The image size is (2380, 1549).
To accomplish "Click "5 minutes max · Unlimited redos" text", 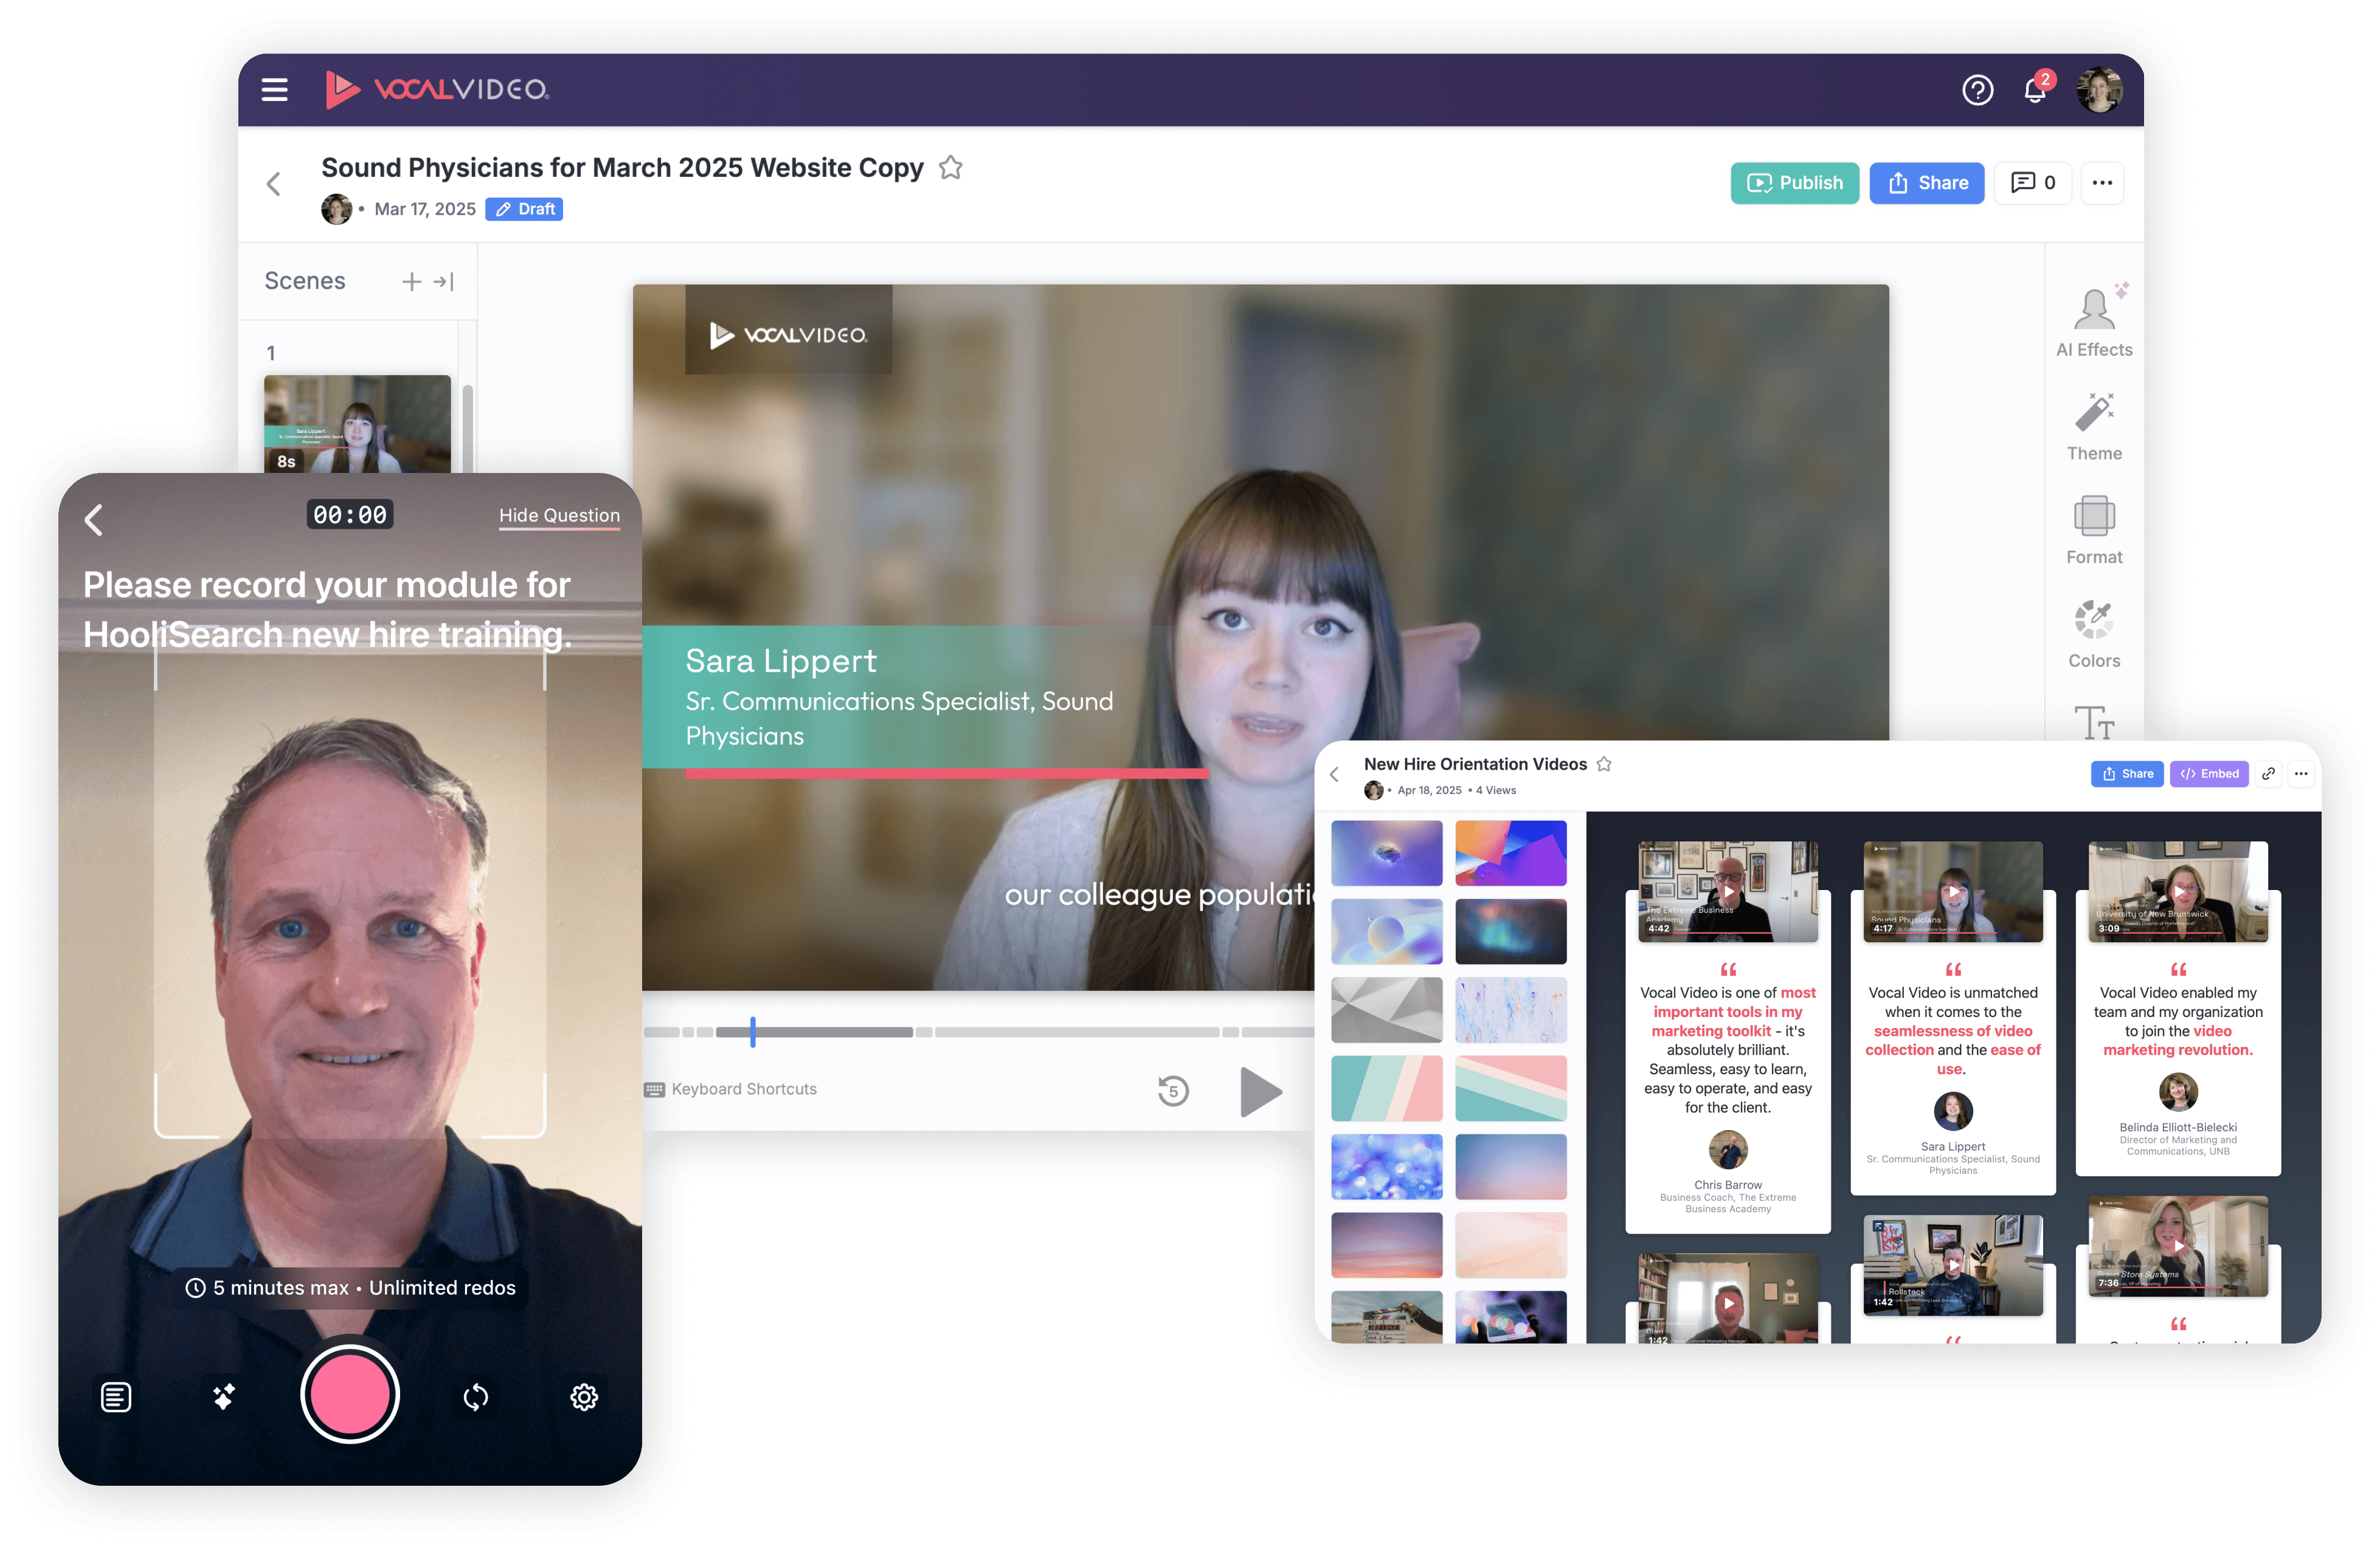I will click(x=364, y=1288).
